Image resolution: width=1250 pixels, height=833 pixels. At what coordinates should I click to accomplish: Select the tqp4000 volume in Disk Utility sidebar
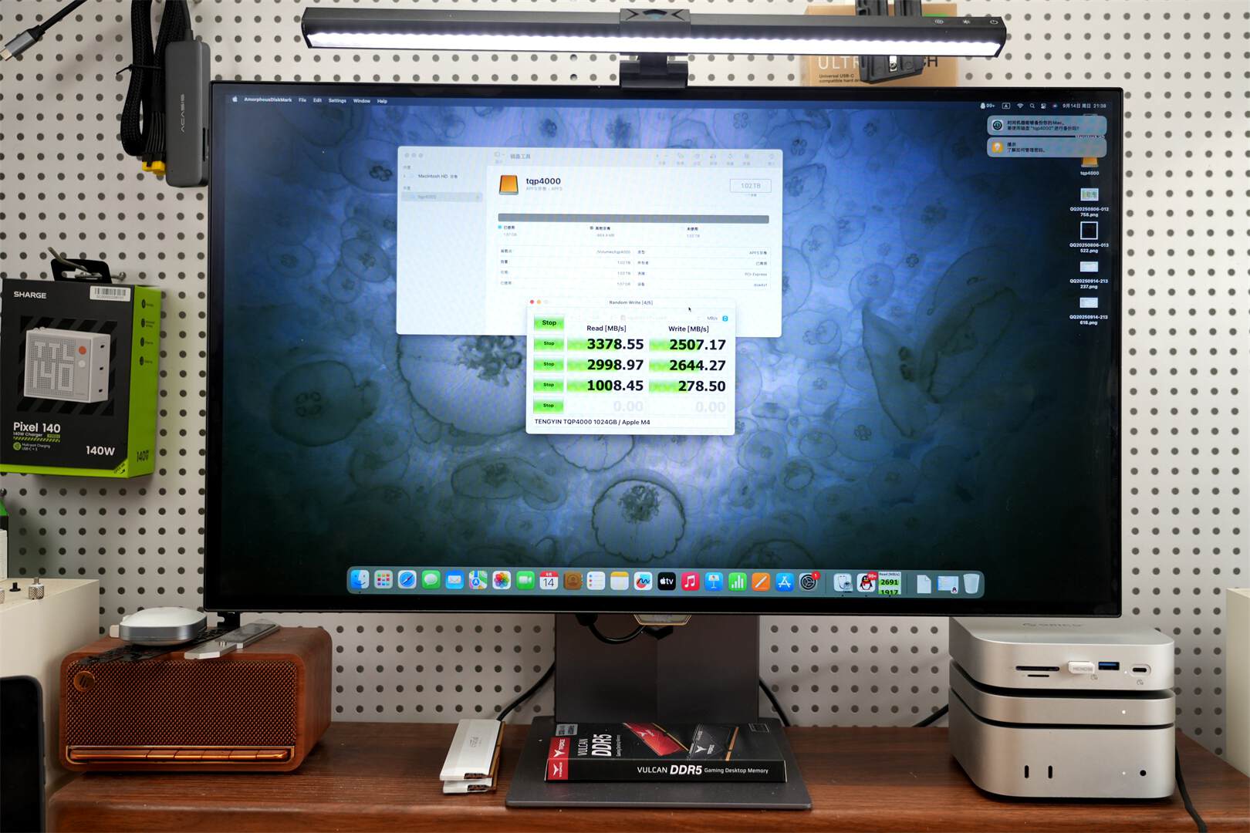[442, 197]
